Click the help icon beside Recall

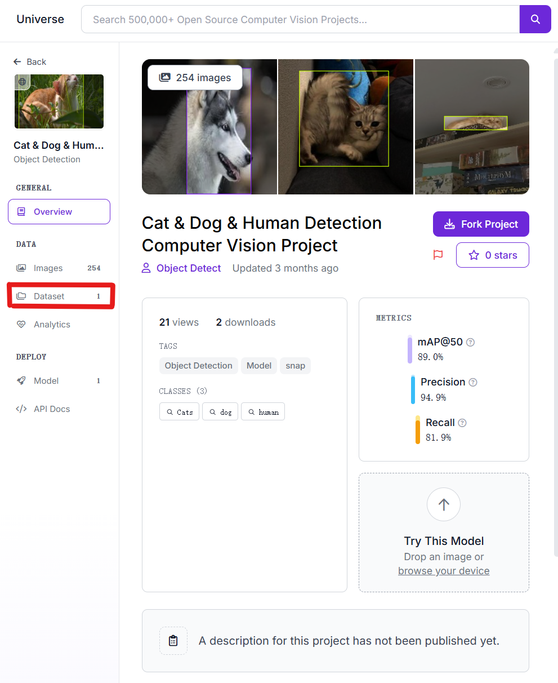point(462,423)
